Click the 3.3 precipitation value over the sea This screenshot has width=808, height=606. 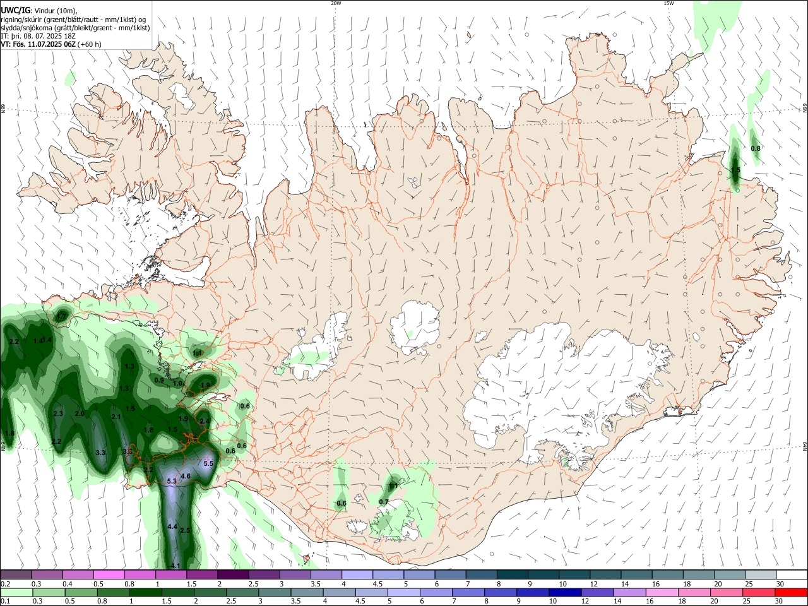point(100,453)
